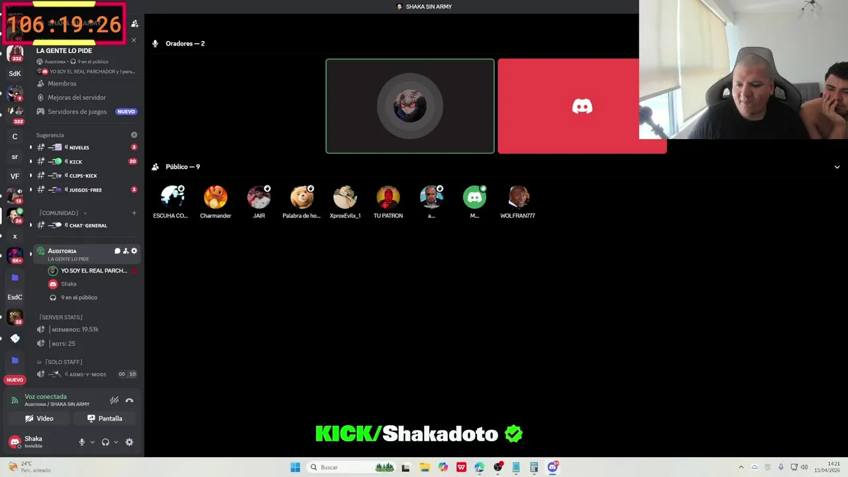Open Windows Start menu

(295, 467)
